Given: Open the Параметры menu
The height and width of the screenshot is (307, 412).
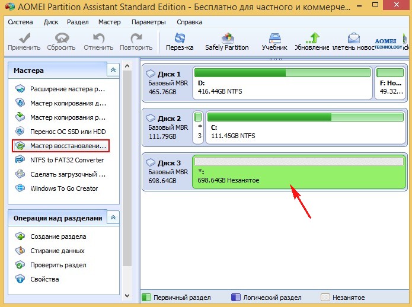Looking at the screenshot, I should point(149,22).
